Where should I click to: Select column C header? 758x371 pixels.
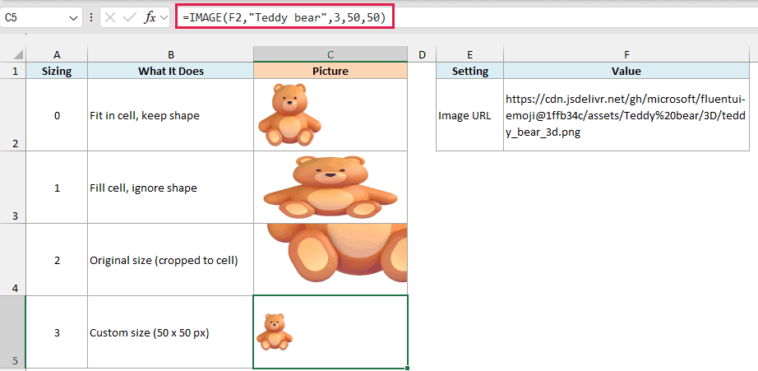coord(330,54)
